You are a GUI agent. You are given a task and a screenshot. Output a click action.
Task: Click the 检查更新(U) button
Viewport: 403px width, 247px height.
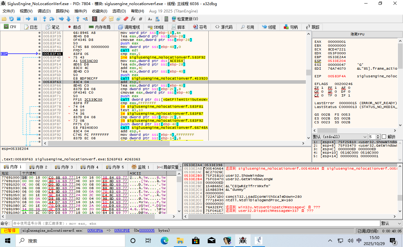click(x=185, y=19)
